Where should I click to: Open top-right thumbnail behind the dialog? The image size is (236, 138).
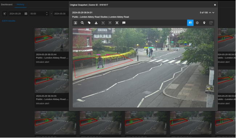pyautogui.click(x=227, y=40)
